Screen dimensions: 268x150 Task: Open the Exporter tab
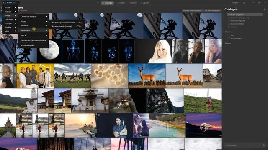coord(144,3)
